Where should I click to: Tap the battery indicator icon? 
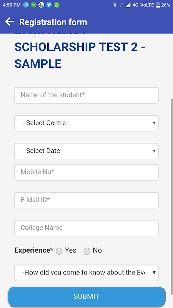[158, 5]
